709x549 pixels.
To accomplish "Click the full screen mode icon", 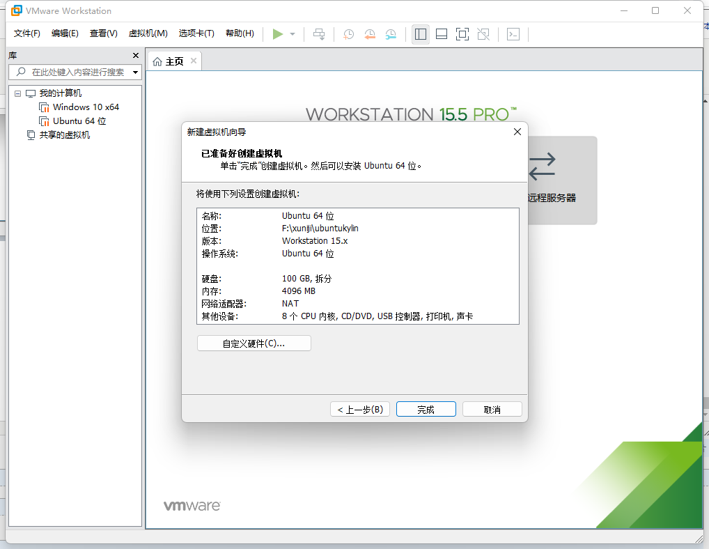I will [462, 34].
